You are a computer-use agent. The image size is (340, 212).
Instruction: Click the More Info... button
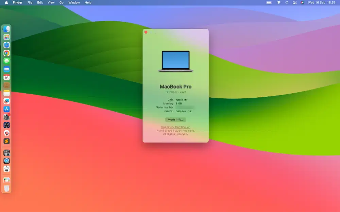tap(175, 120)
